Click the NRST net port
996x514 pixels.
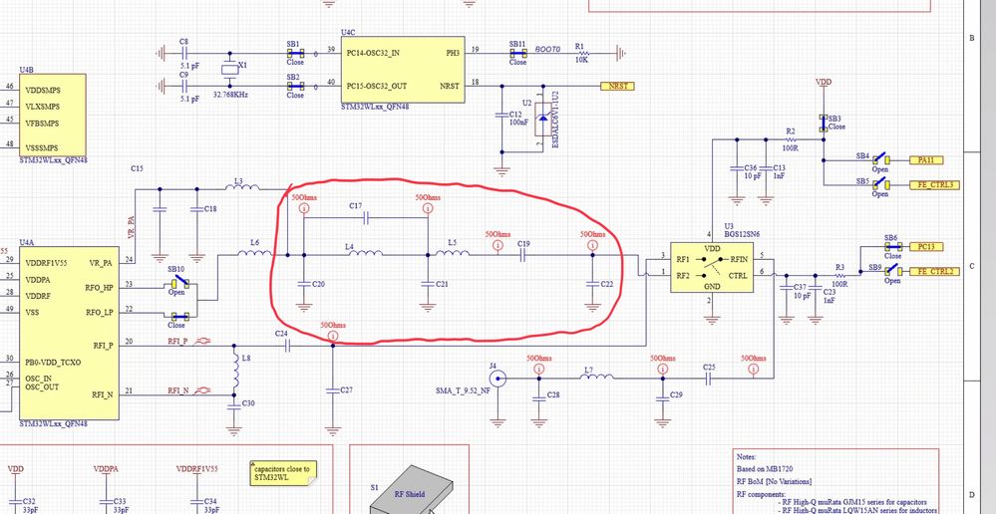(x=617, y=86)
